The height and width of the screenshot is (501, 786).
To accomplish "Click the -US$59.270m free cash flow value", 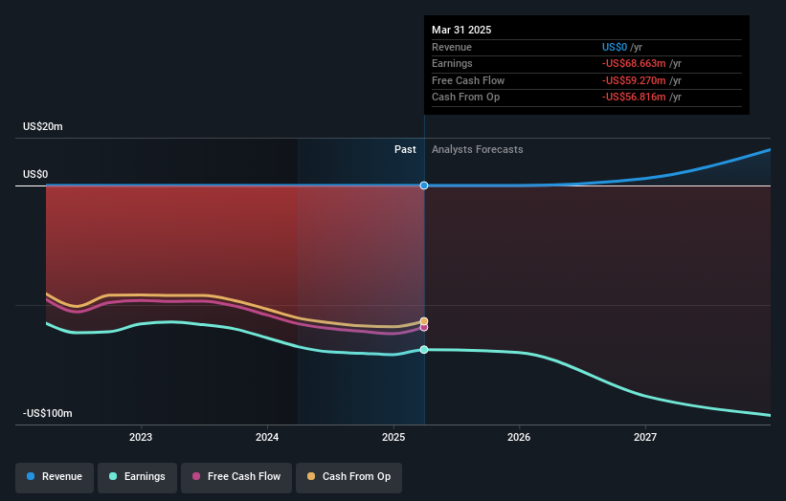I will point(634,80).
